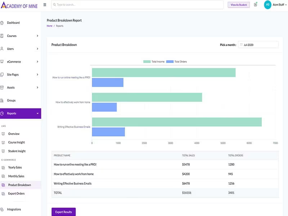Select the Writing Effective Business Emails table row

(165, 184)
